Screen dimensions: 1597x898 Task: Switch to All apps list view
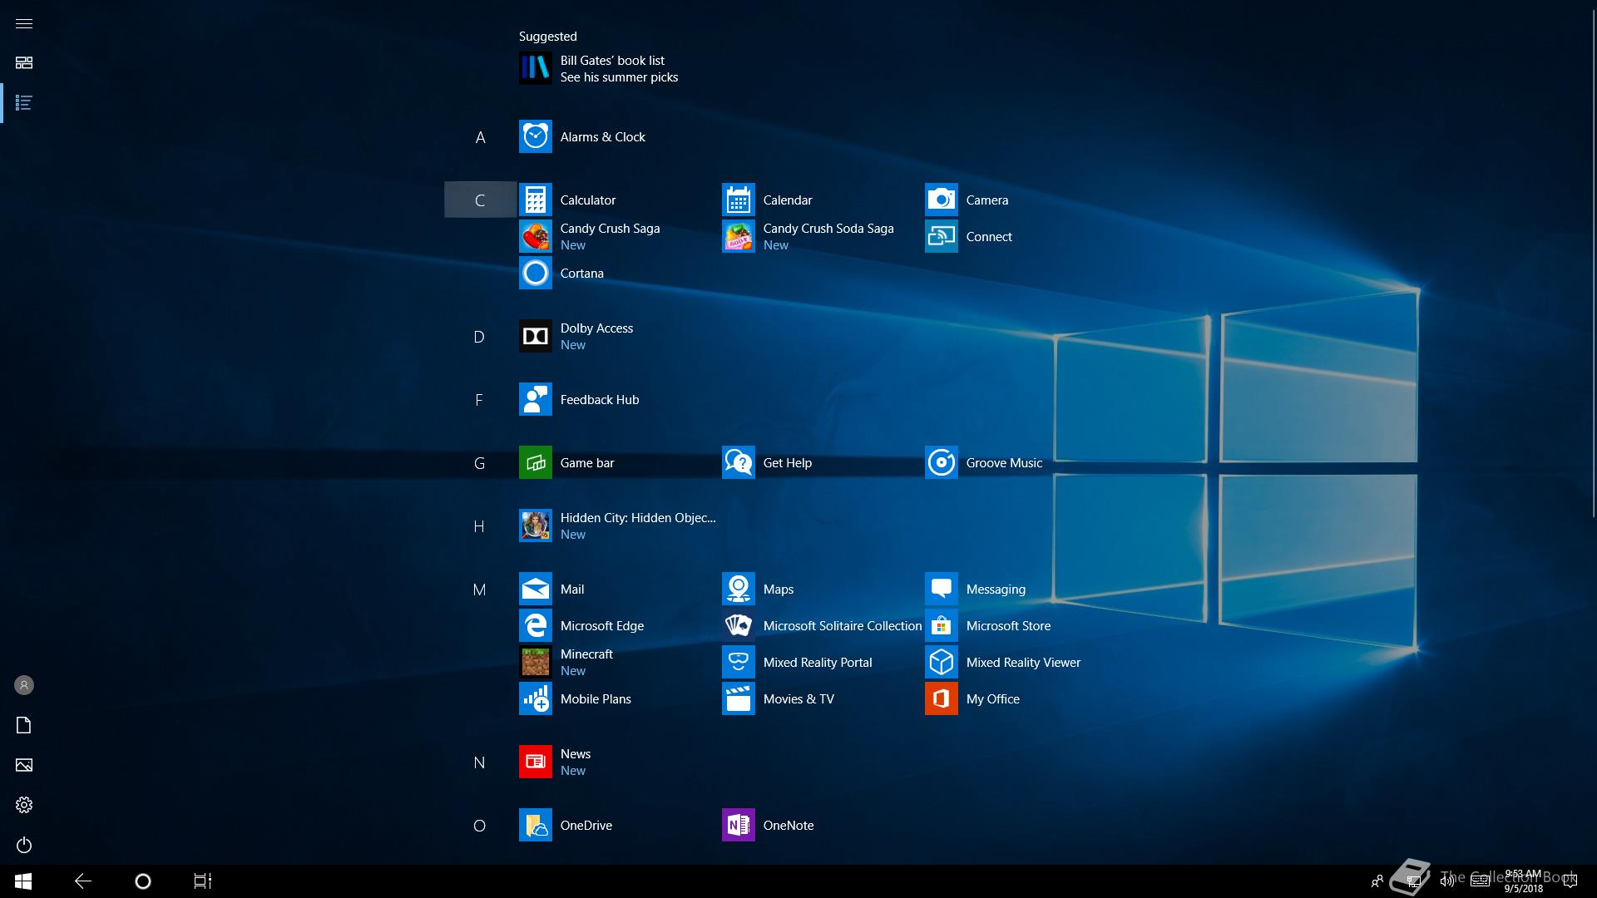[24, 103]
